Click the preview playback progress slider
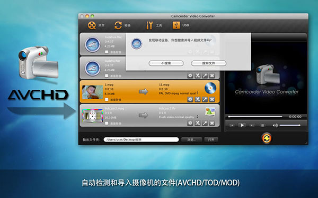318x198 pixels. (x=255, y=117)
